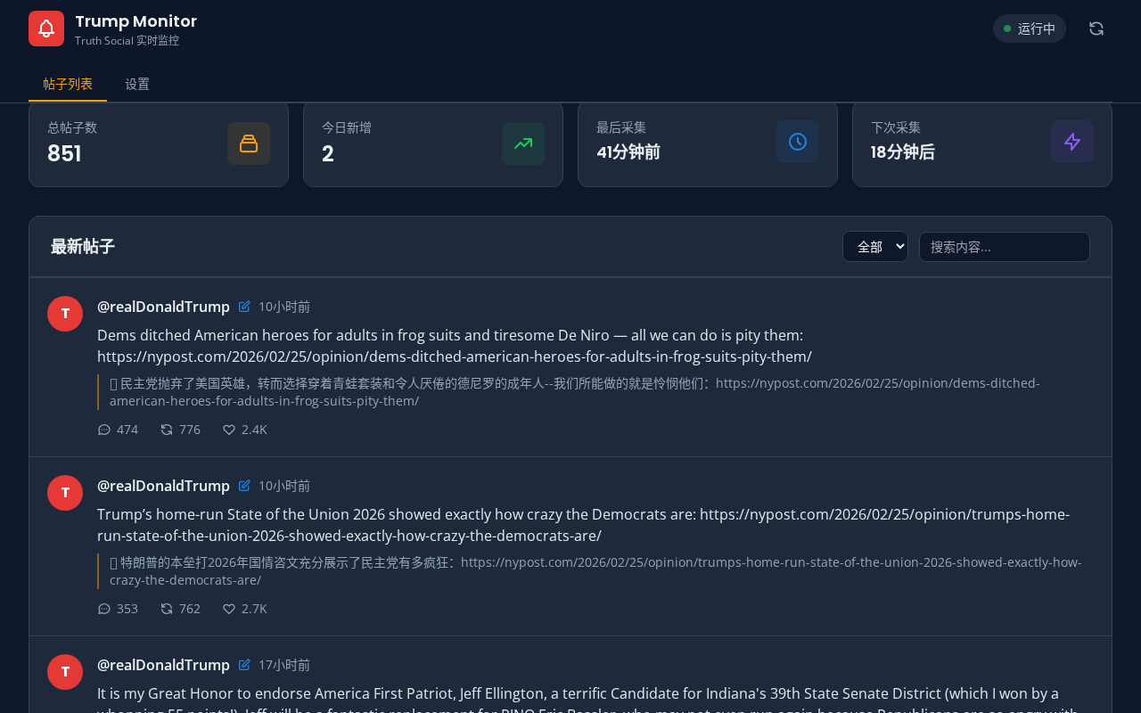Focus the 搜索内容 search field
1141x713 pixels.
[x=1005, y=247]
